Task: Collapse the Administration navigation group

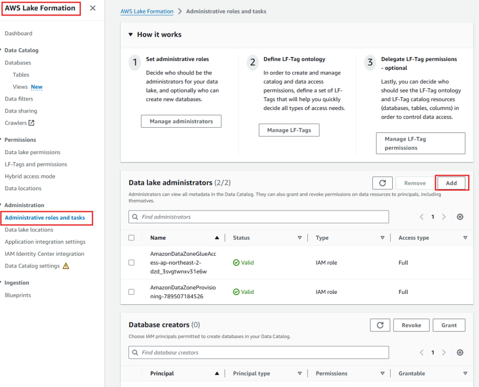Action: point(1,205)
